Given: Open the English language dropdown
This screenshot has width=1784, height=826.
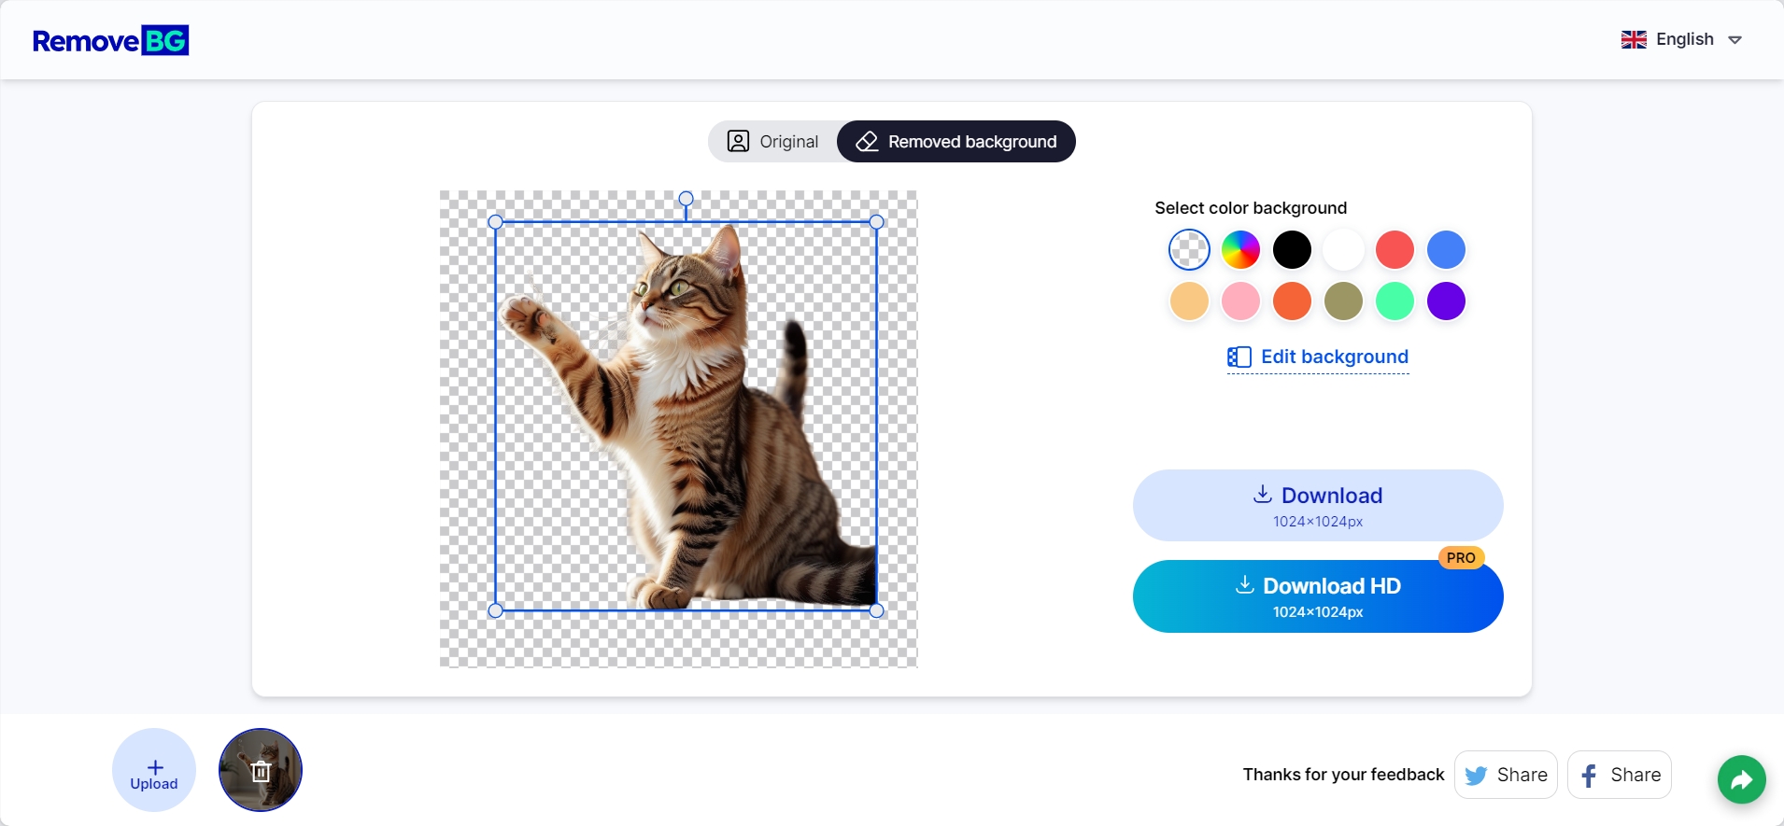Looking at the screenshot, I should (x=1682, y=39).
